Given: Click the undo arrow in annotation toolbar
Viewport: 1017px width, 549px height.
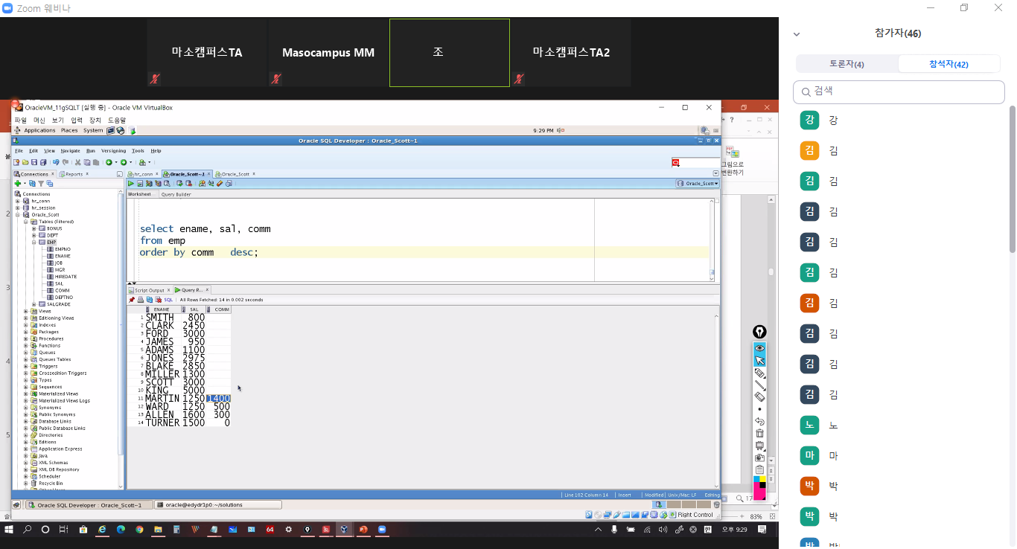Looking at the screenshot, I should point(759,421).
